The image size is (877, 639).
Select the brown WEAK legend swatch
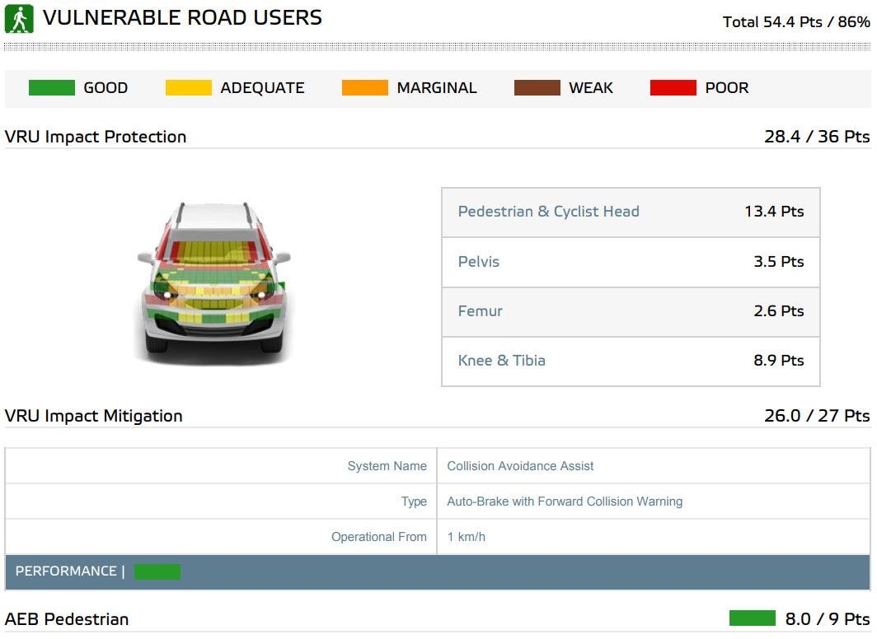(x=537, y=88)
